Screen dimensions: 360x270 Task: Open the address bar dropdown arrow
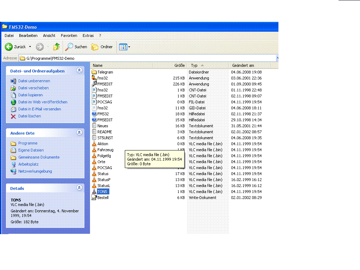point(277,58)
